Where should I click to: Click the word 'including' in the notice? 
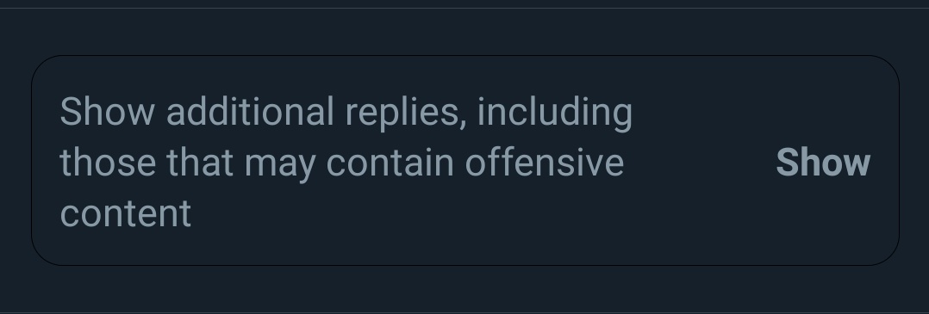pos(555,113)
